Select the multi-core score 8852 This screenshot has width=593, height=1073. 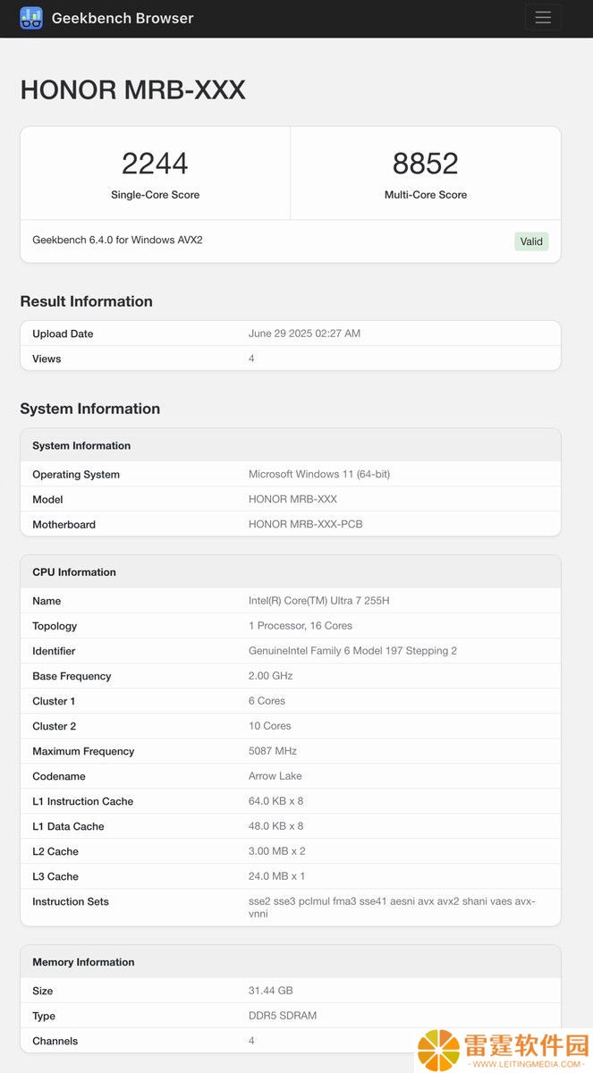tap(426, 163)
